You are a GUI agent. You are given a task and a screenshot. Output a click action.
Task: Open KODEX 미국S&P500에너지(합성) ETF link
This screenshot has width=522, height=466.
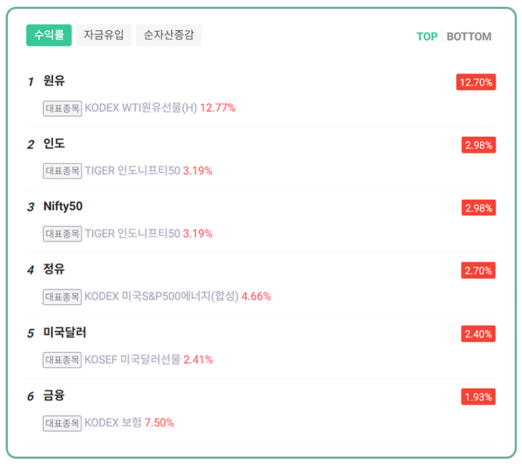(161, 296)
